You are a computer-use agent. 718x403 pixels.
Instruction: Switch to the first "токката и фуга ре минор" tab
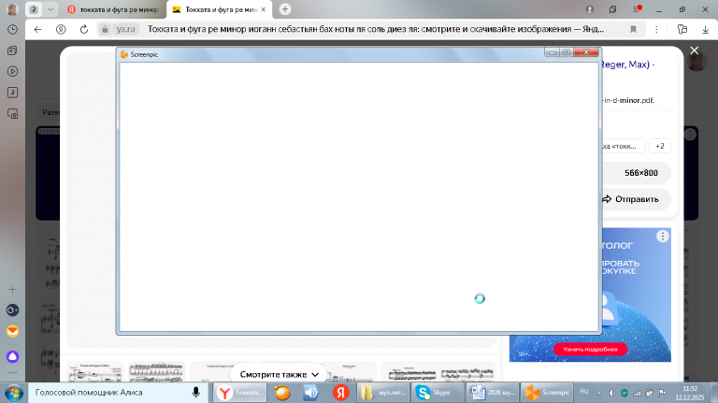pyautogui.click(x=113, y=9)
